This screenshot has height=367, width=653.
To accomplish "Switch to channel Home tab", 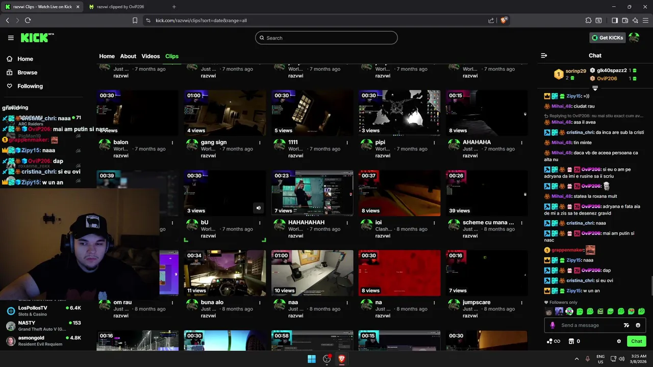I will tap(107, 56).
